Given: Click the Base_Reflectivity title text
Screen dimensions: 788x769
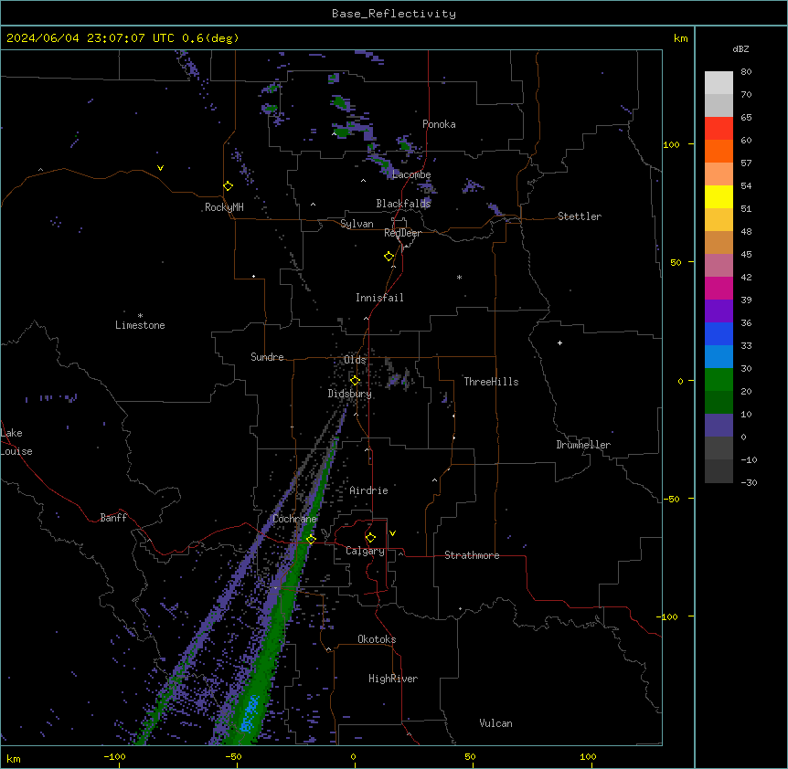Looking at the screenshot, I should pyautogui.click(x=393, y=14).
